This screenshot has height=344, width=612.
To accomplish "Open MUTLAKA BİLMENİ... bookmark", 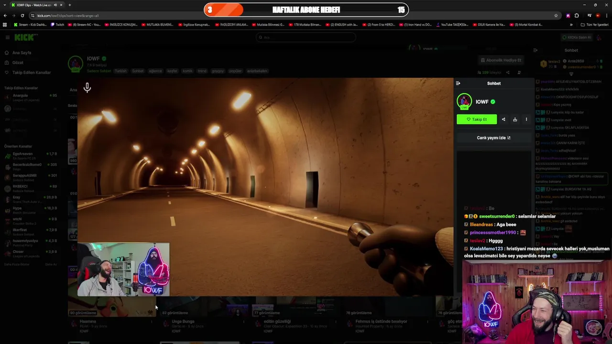I will (x=157, y=24).
